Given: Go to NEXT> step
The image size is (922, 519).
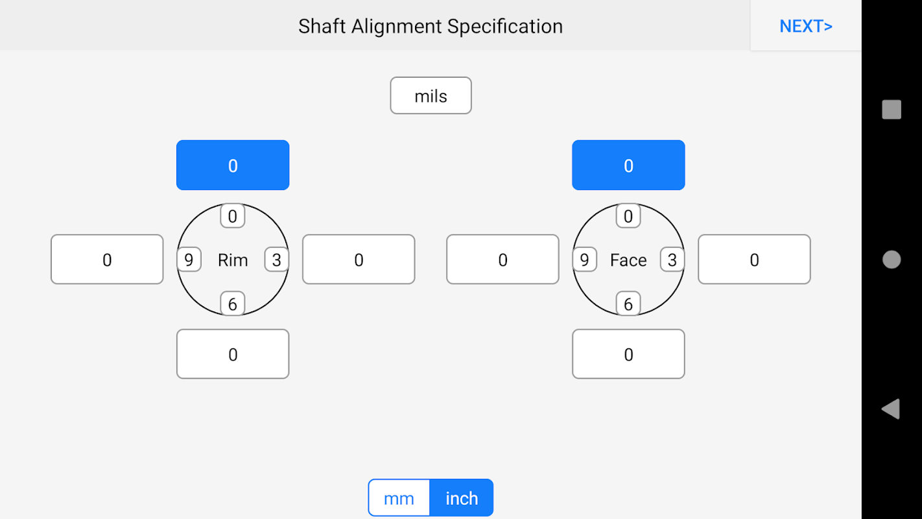Looking at the screenshot, I should coord(806,26).
